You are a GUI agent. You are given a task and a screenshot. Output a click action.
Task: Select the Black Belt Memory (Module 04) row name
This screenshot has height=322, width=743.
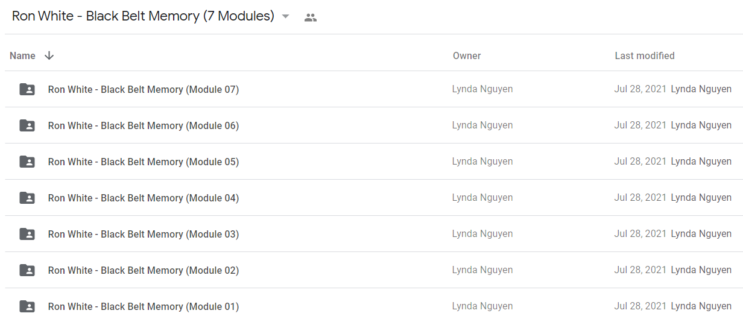tap(144, 198)
